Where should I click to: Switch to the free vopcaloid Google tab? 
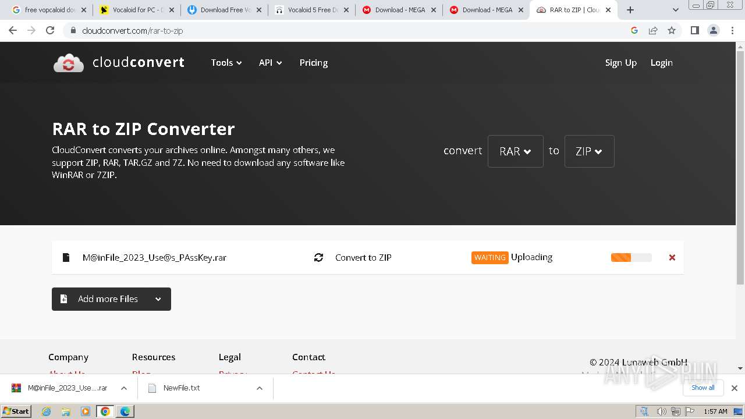tap(49, 10)
